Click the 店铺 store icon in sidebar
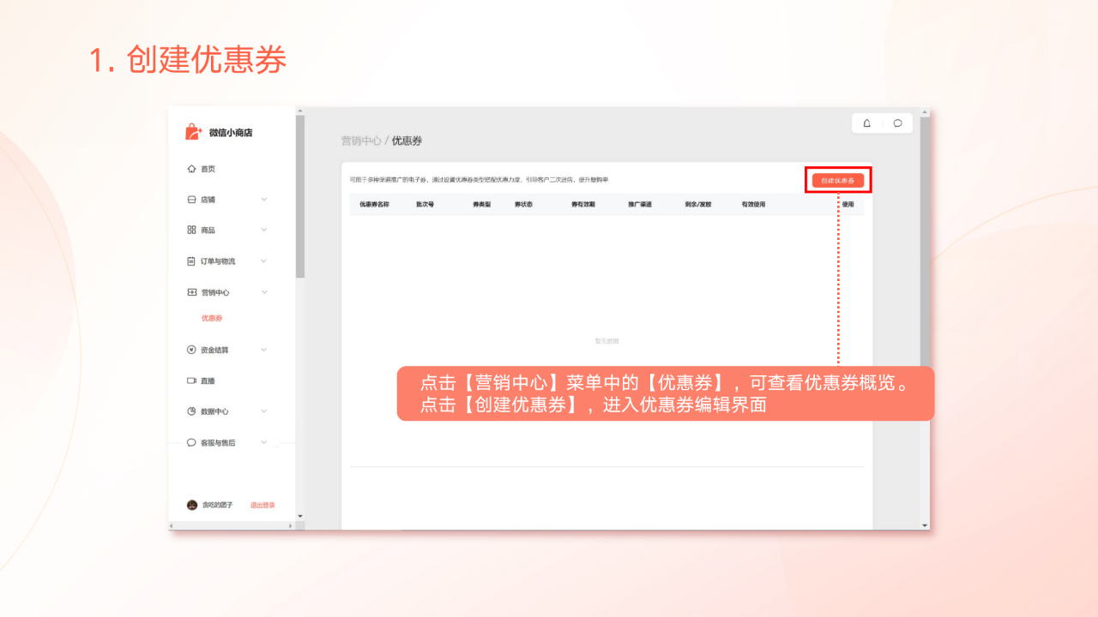 (191, 200)
